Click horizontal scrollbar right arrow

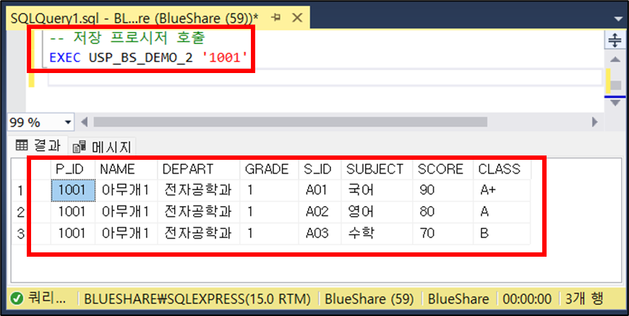pyautogui.click(x=594, y=122)
